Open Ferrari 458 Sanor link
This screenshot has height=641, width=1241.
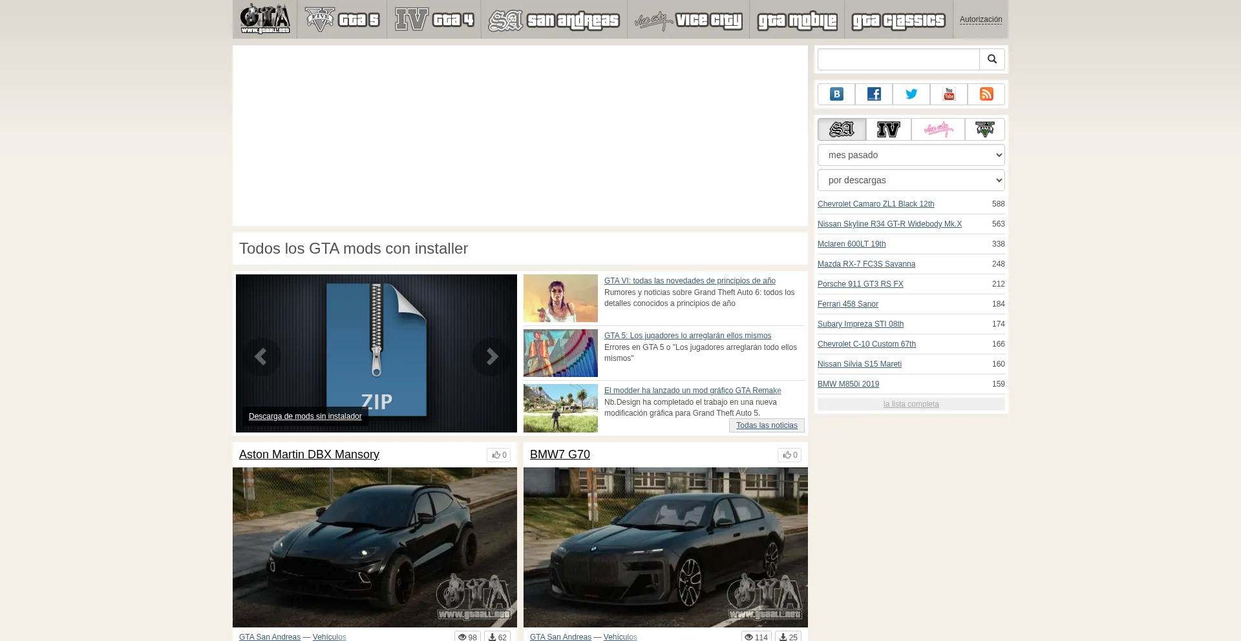pyautogui.click(x=848, y=304)
